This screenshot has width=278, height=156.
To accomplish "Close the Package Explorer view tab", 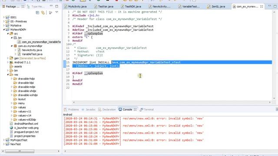I will (x=23, y=6).
